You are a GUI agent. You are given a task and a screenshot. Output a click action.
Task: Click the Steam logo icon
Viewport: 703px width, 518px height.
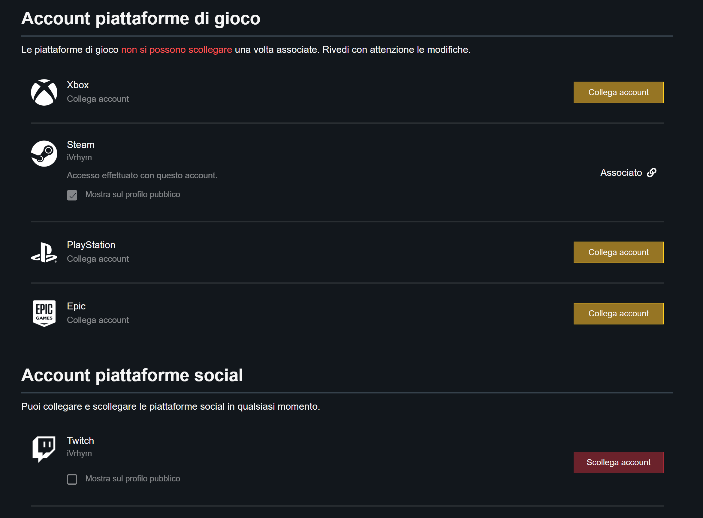coord(44,154)
